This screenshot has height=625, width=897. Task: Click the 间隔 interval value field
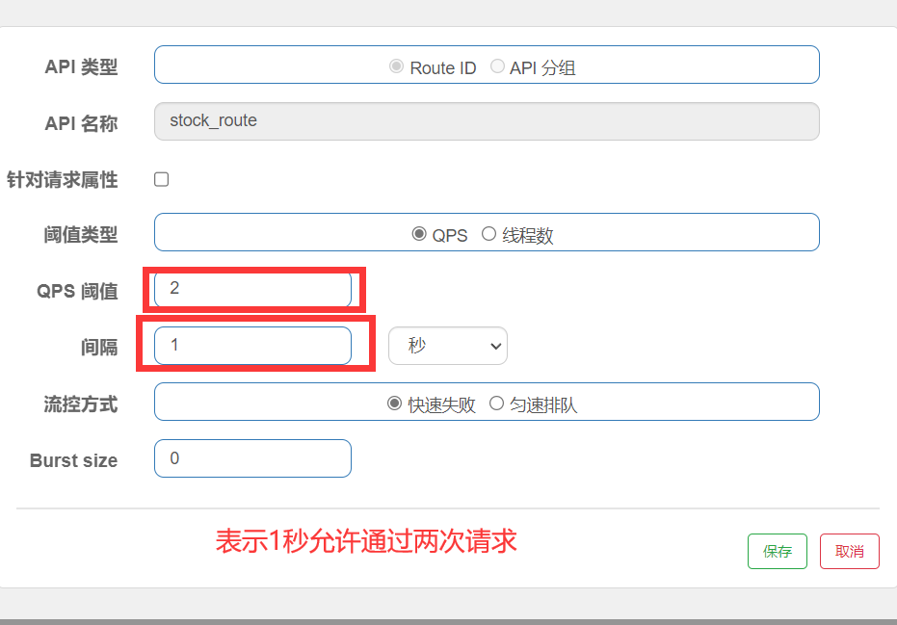coord(252,345)
